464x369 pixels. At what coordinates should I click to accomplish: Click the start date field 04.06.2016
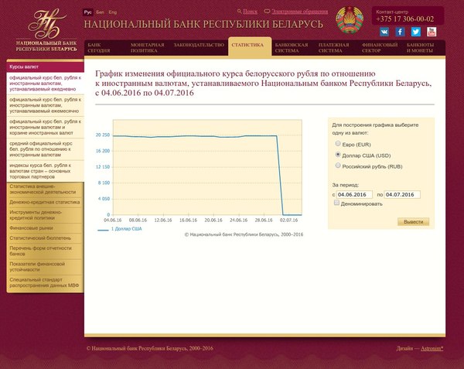click(x=354, y=194)
